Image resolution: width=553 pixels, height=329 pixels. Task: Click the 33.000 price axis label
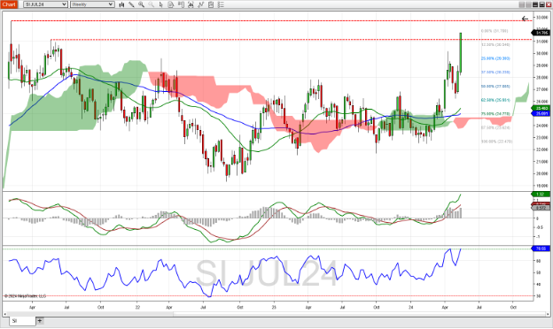(542, 17)
